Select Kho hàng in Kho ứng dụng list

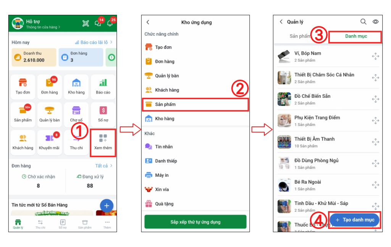pyautogui.click(x=195, y=119)
